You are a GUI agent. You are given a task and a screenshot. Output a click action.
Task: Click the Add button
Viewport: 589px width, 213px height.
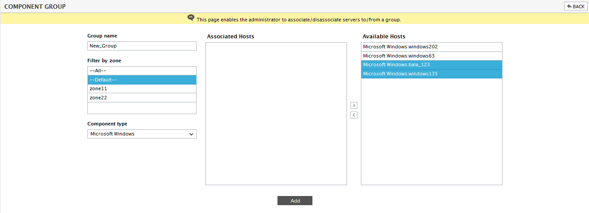(295, 200)
